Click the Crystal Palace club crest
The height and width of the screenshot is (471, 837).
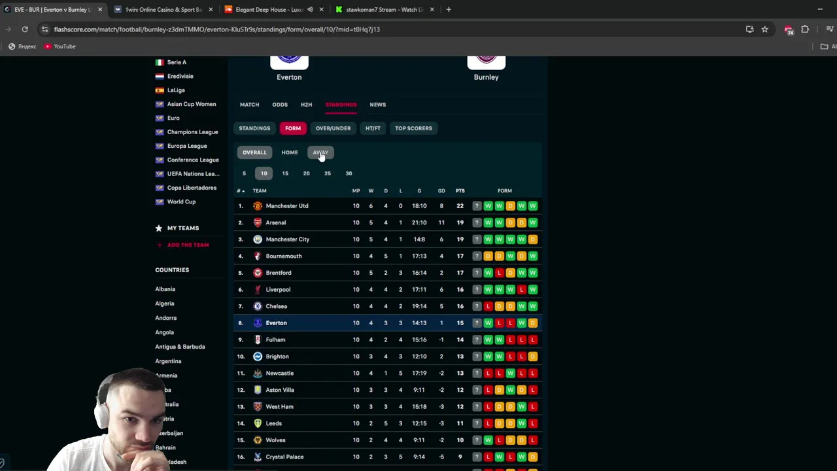coord(258,457)
